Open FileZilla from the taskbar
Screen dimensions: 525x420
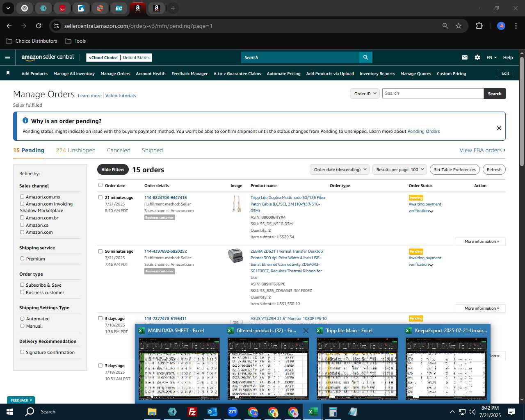point(192,412)
